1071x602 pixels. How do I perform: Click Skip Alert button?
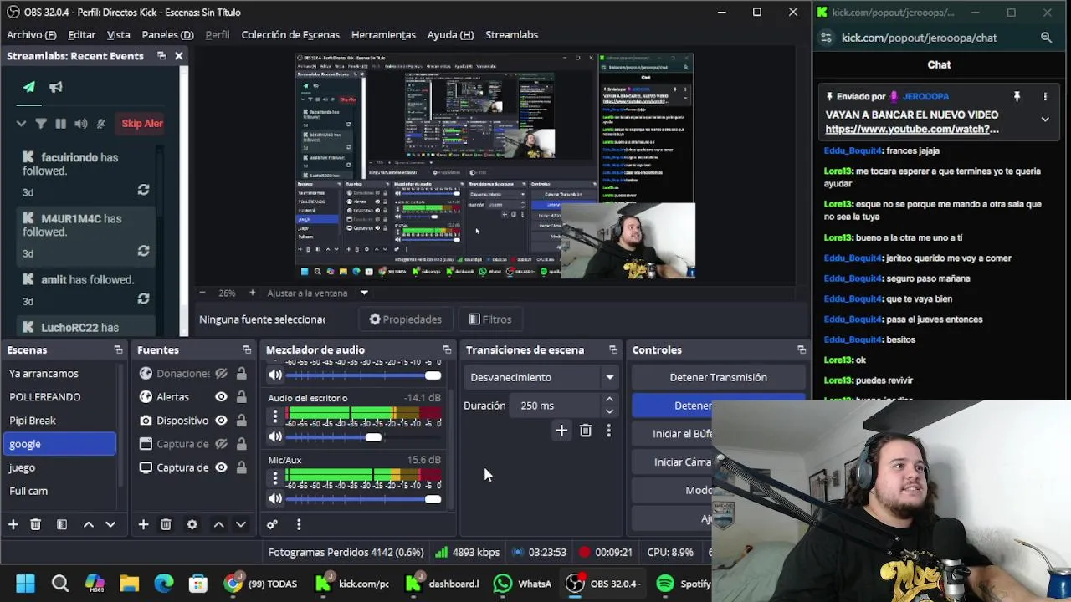coord(141,123)
